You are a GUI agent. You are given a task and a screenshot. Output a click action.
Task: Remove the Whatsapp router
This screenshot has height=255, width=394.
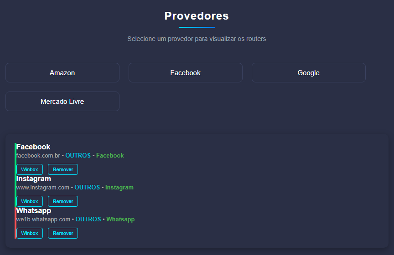[63, 233]
